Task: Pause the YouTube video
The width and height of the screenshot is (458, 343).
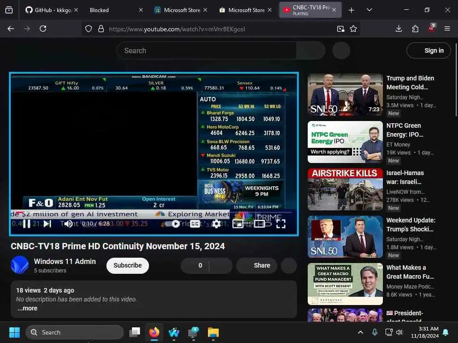Action: (26, 224)
